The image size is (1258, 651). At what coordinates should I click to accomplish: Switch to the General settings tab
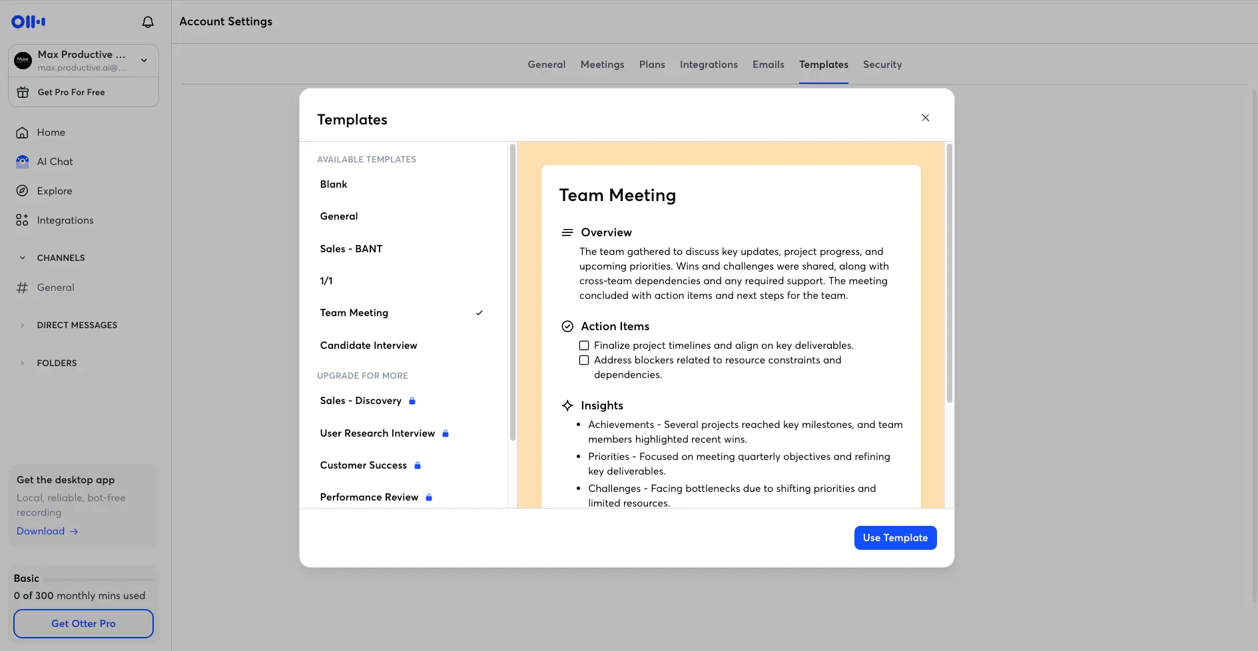547,65
